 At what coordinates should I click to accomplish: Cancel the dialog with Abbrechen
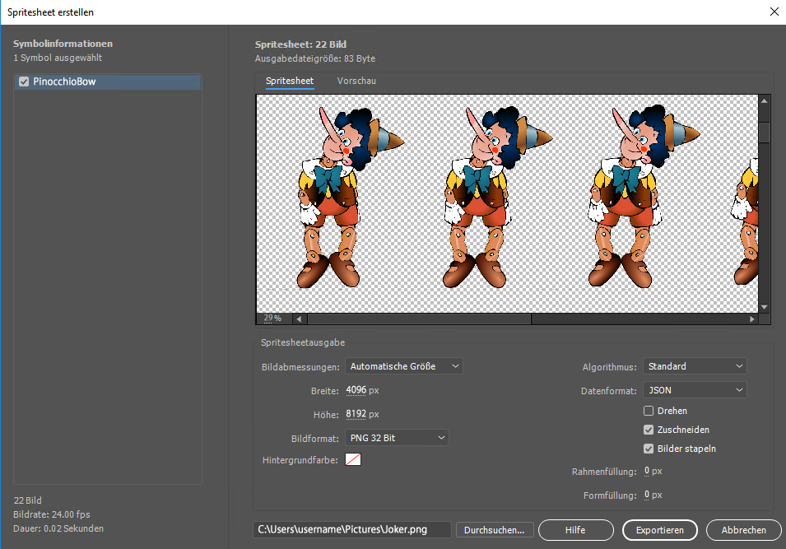(743, 530)
